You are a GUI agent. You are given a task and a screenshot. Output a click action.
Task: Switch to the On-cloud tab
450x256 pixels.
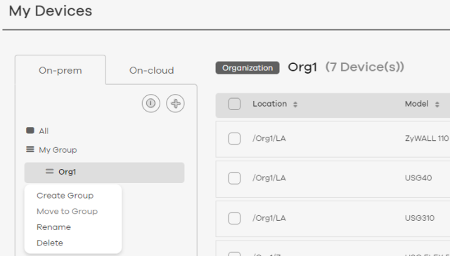coord(152,70)
